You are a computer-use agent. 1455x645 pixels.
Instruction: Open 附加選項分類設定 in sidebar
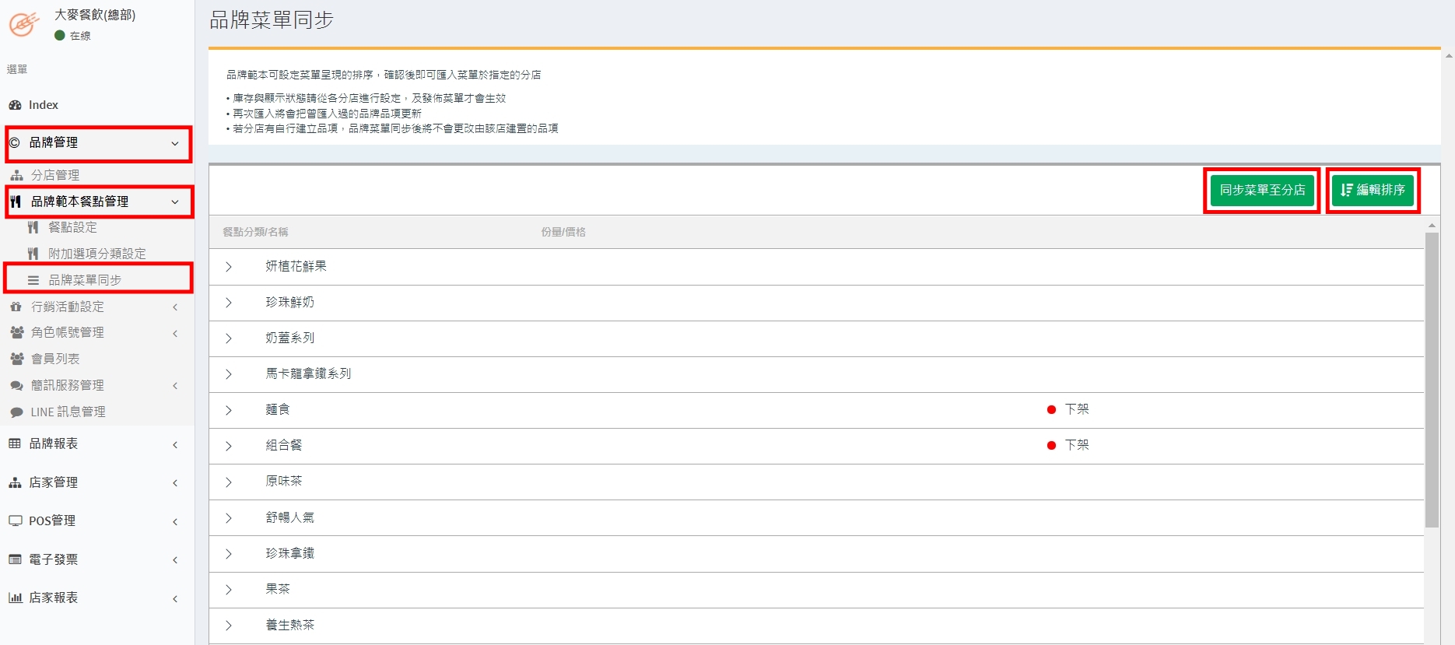point(96,254)
